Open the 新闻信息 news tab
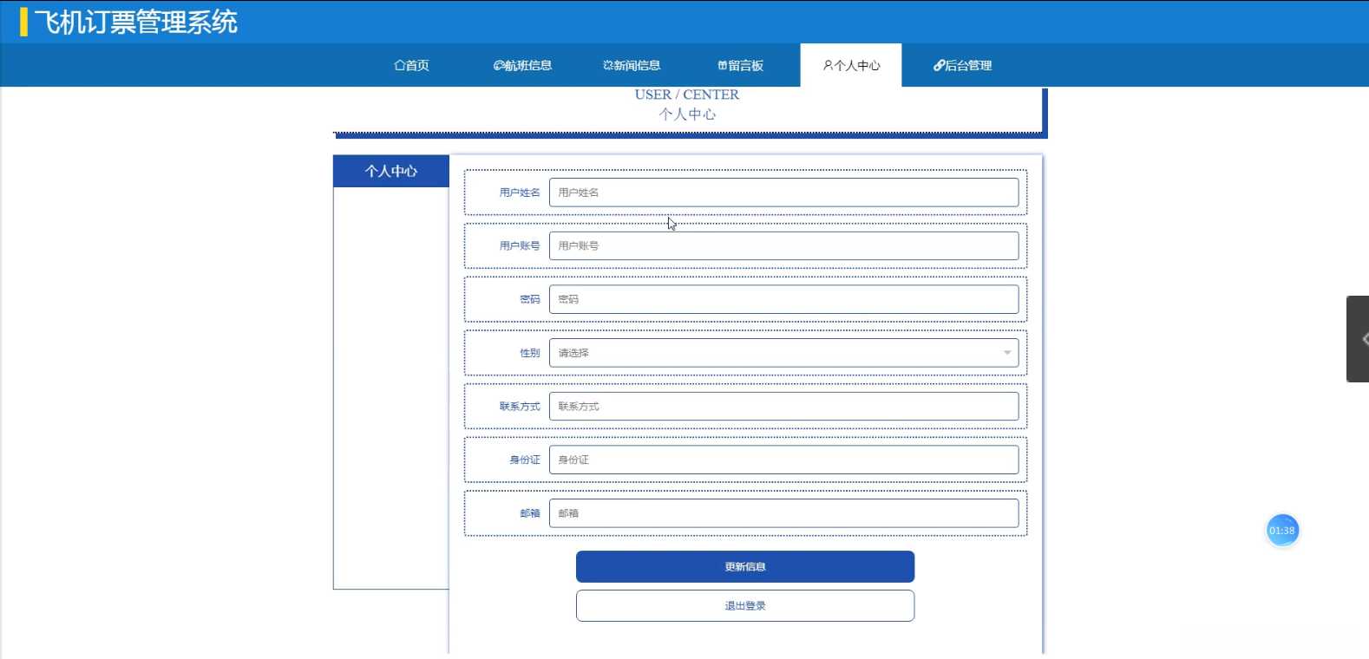Viewport: 1369px width, 659px height. (x=632, y=65)
